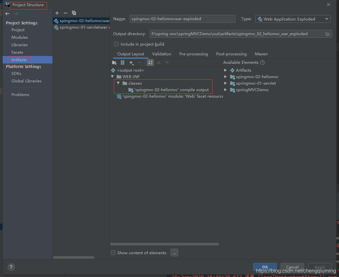Image resolution: width=339 pixels, height=277 pixels.
Task: Remove element from output layout toolbar
Action: click(x=140, y=62)
